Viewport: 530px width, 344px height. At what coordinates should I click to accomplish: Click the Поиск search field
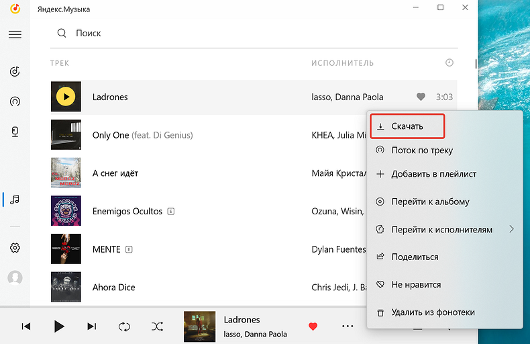(x=255, y=33)
